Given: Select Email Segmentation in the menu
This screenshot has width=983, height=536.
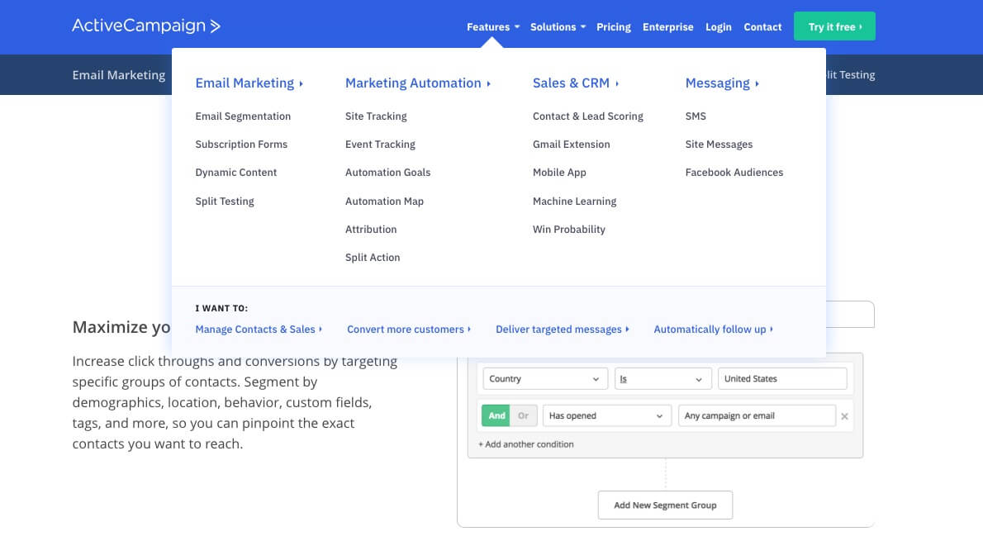Looking at the screenshot, I should coord(243,116).
